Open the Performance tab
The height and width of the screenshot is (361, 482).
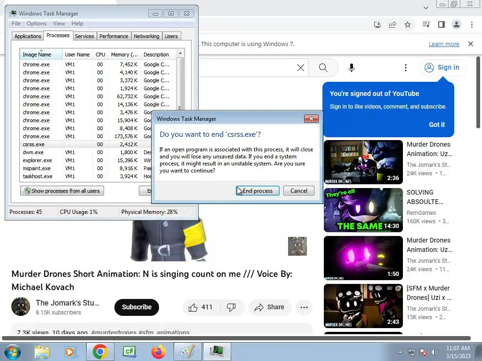point(113,36)
